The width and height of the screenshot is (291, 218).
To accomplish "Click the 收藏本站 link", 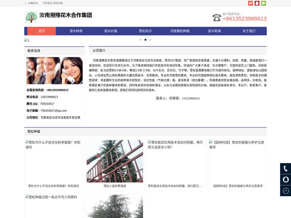I will (x=33, y=3).
